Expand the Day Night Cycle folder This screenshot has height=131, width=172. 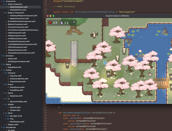[6, 116]
